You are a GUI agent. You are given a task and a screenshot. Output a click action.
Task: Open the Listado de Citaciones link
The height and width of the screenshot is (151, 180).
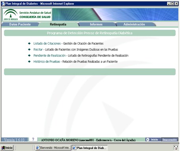tap(47, 43)
